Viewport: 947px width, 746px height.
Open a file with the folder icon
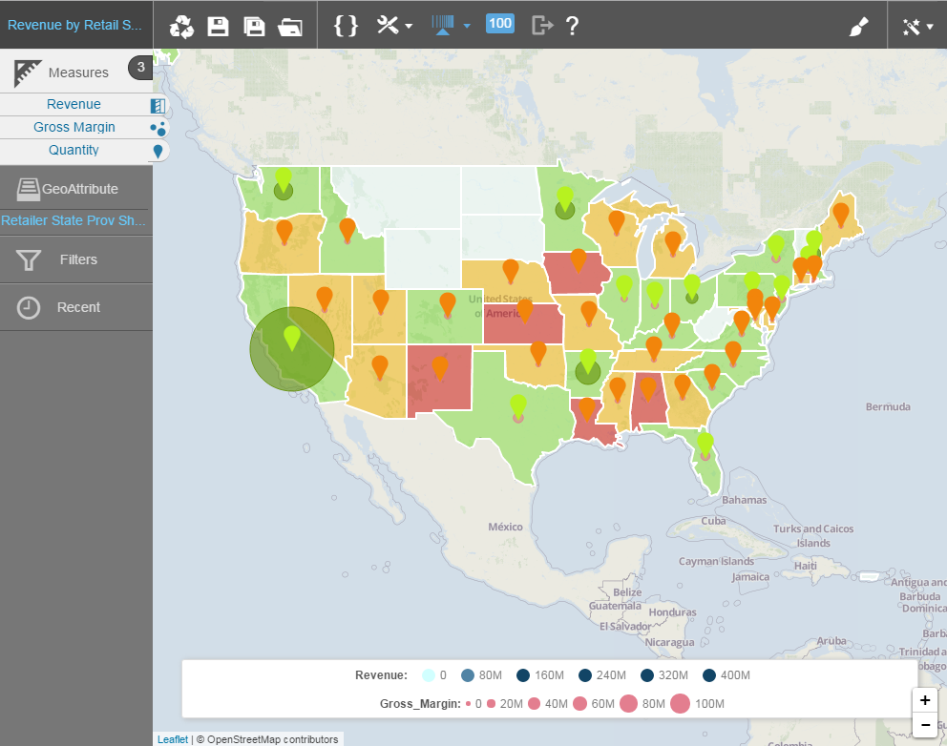click(x=290, y=26)
